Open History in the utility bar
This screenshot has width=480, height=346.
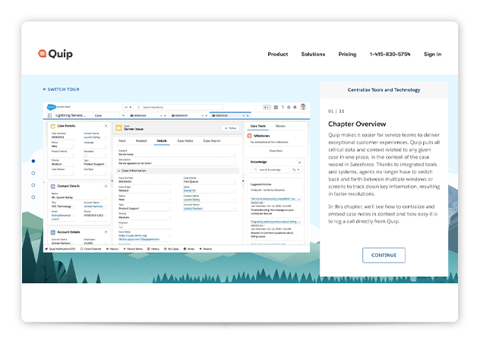pyautogui.click(x=153, y=249)
